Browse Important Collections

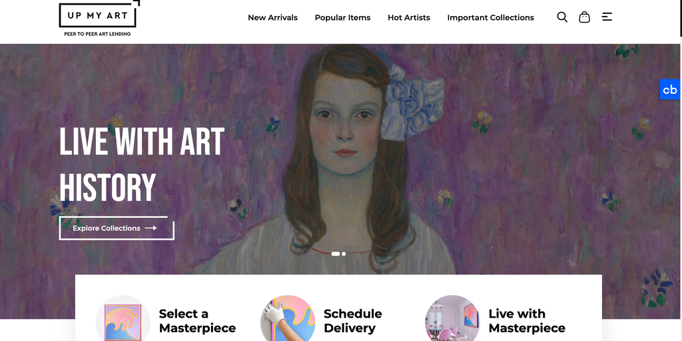(x=490, y=17)
